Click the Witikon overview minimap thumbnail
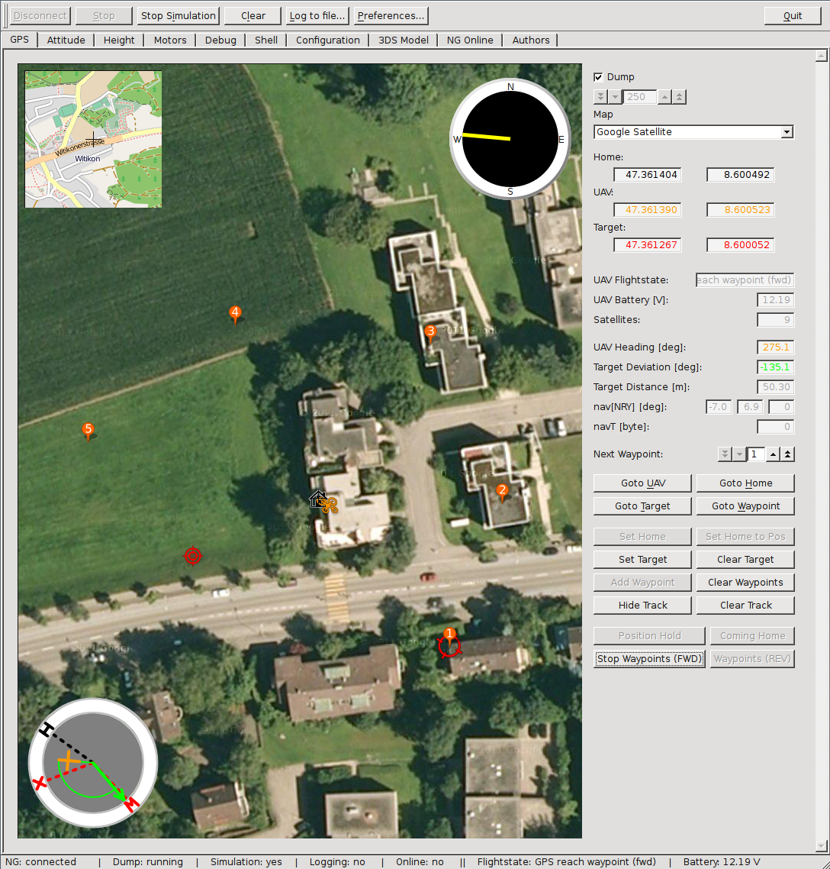Viewport: 830px width, 869px height. coord(93,139)
